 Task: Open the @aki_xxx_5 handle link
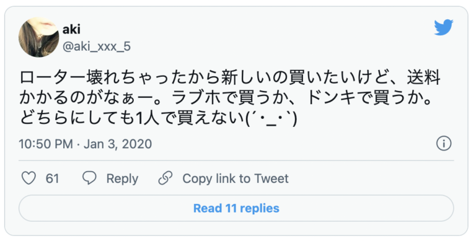click(97, 46)
